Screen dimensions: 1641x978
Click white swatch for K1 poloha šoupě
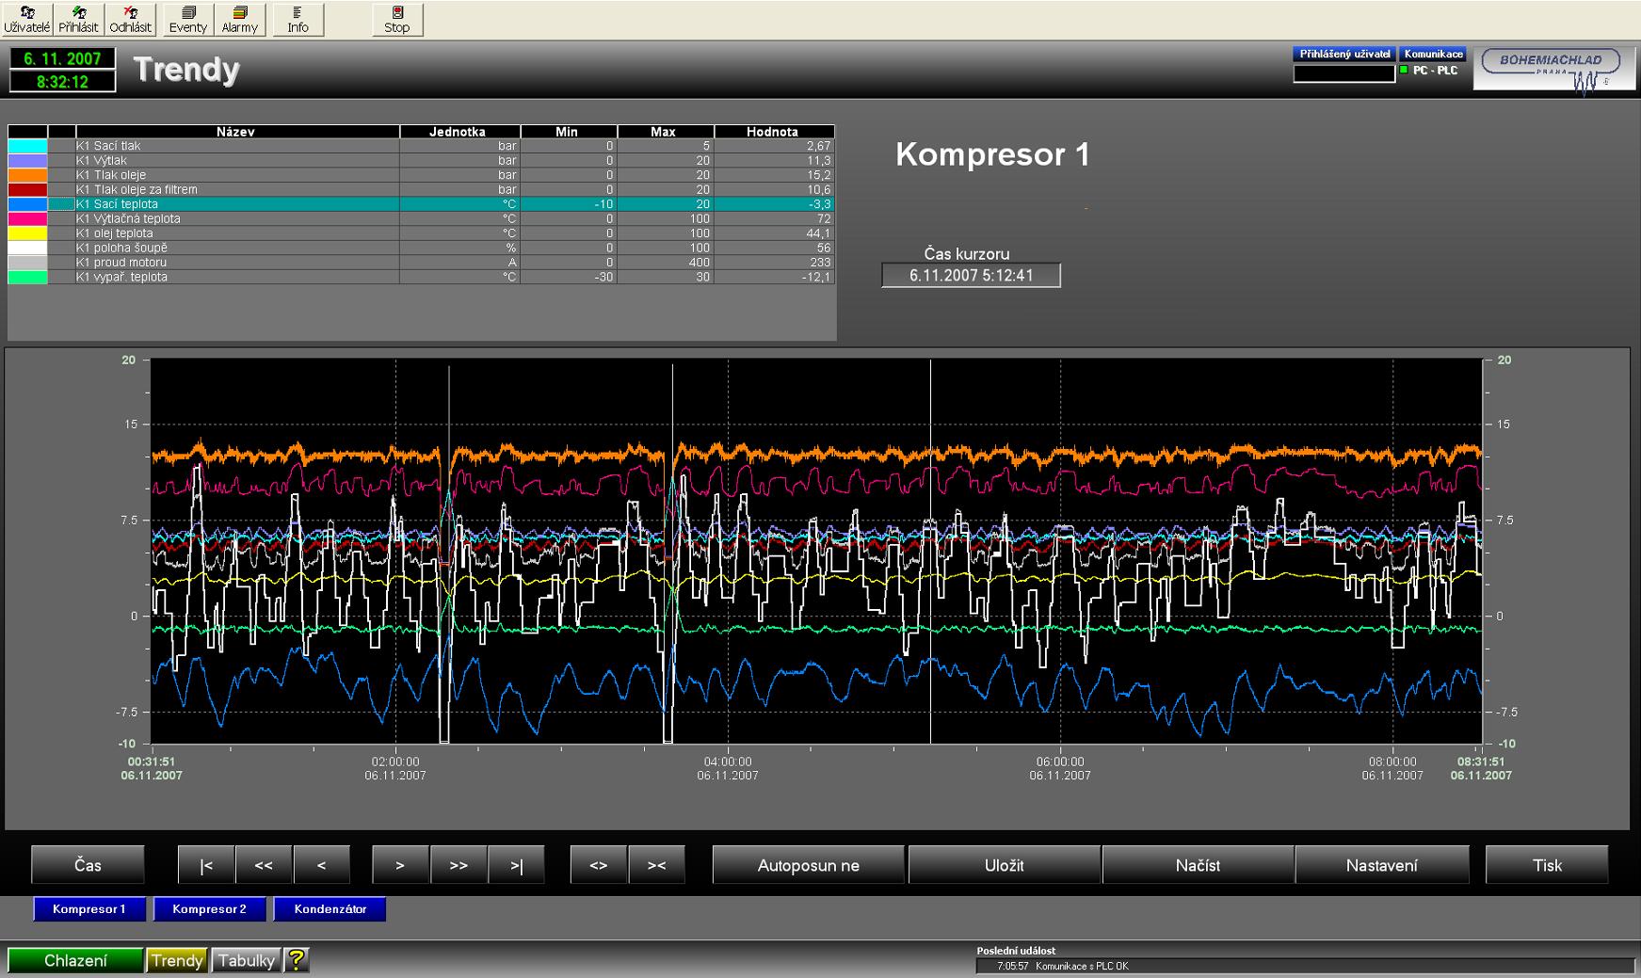pyautogui.click(x=27, y=248)
